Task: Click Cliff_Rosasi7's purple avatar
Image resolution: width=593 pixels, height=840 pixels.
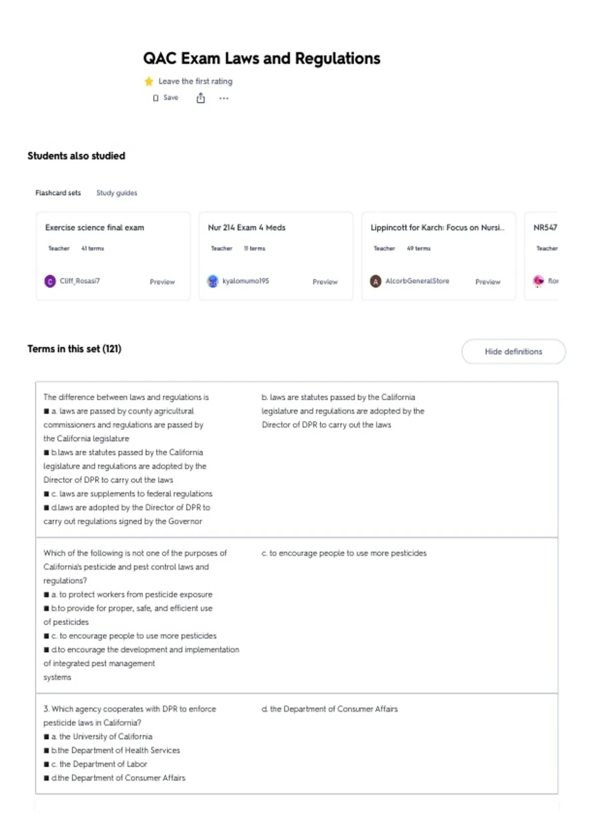Action: (x=50, y=281)
